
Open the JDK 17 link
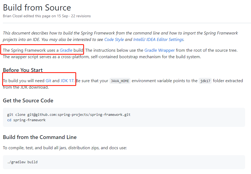coord(67,81)
